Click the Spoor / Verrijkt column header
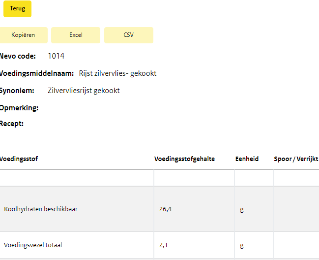The height and width of the screenshot is (260, 319). pos(296,159)
